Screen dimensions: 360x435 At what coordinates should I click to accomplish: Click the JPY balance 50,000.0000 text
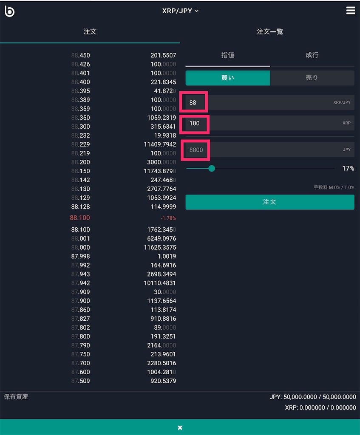tap(312, 397)
